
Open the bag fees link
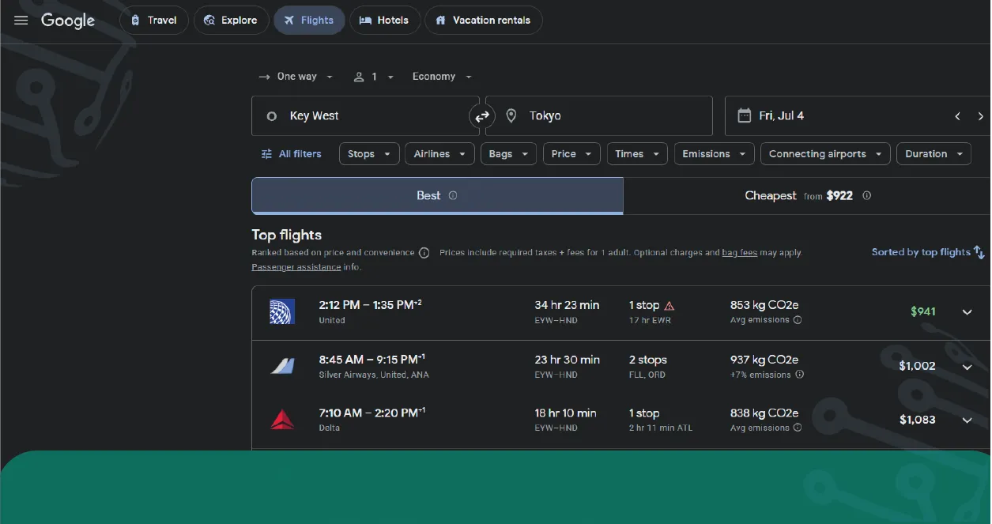pos(739,252)
